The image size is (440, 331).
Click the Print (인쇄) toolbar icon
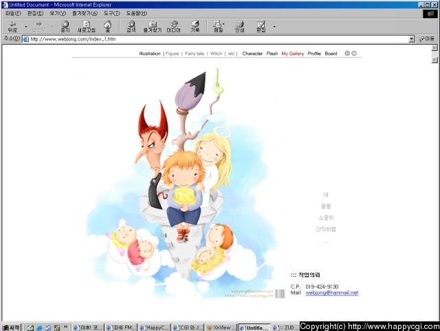[240, 27]
